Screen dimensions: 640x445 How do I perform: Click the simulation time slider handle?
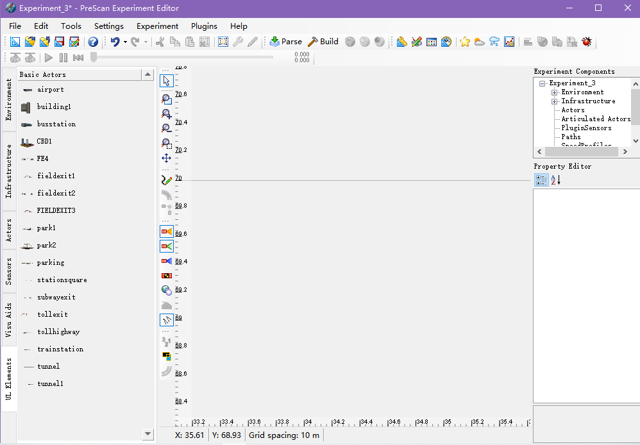(94, 57)
